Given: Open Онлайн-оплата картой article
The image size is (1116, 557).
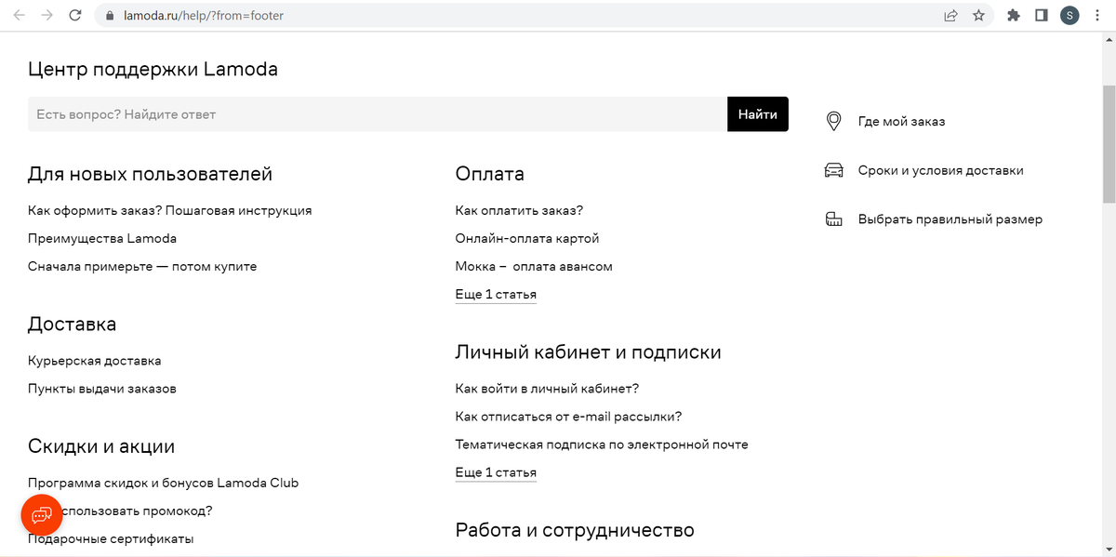Looking at the screenshot, I should click(x=527, y=238).
